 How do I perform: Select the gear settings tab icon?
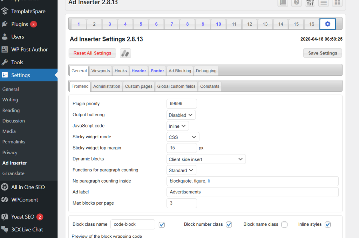(x=327, y=24)
